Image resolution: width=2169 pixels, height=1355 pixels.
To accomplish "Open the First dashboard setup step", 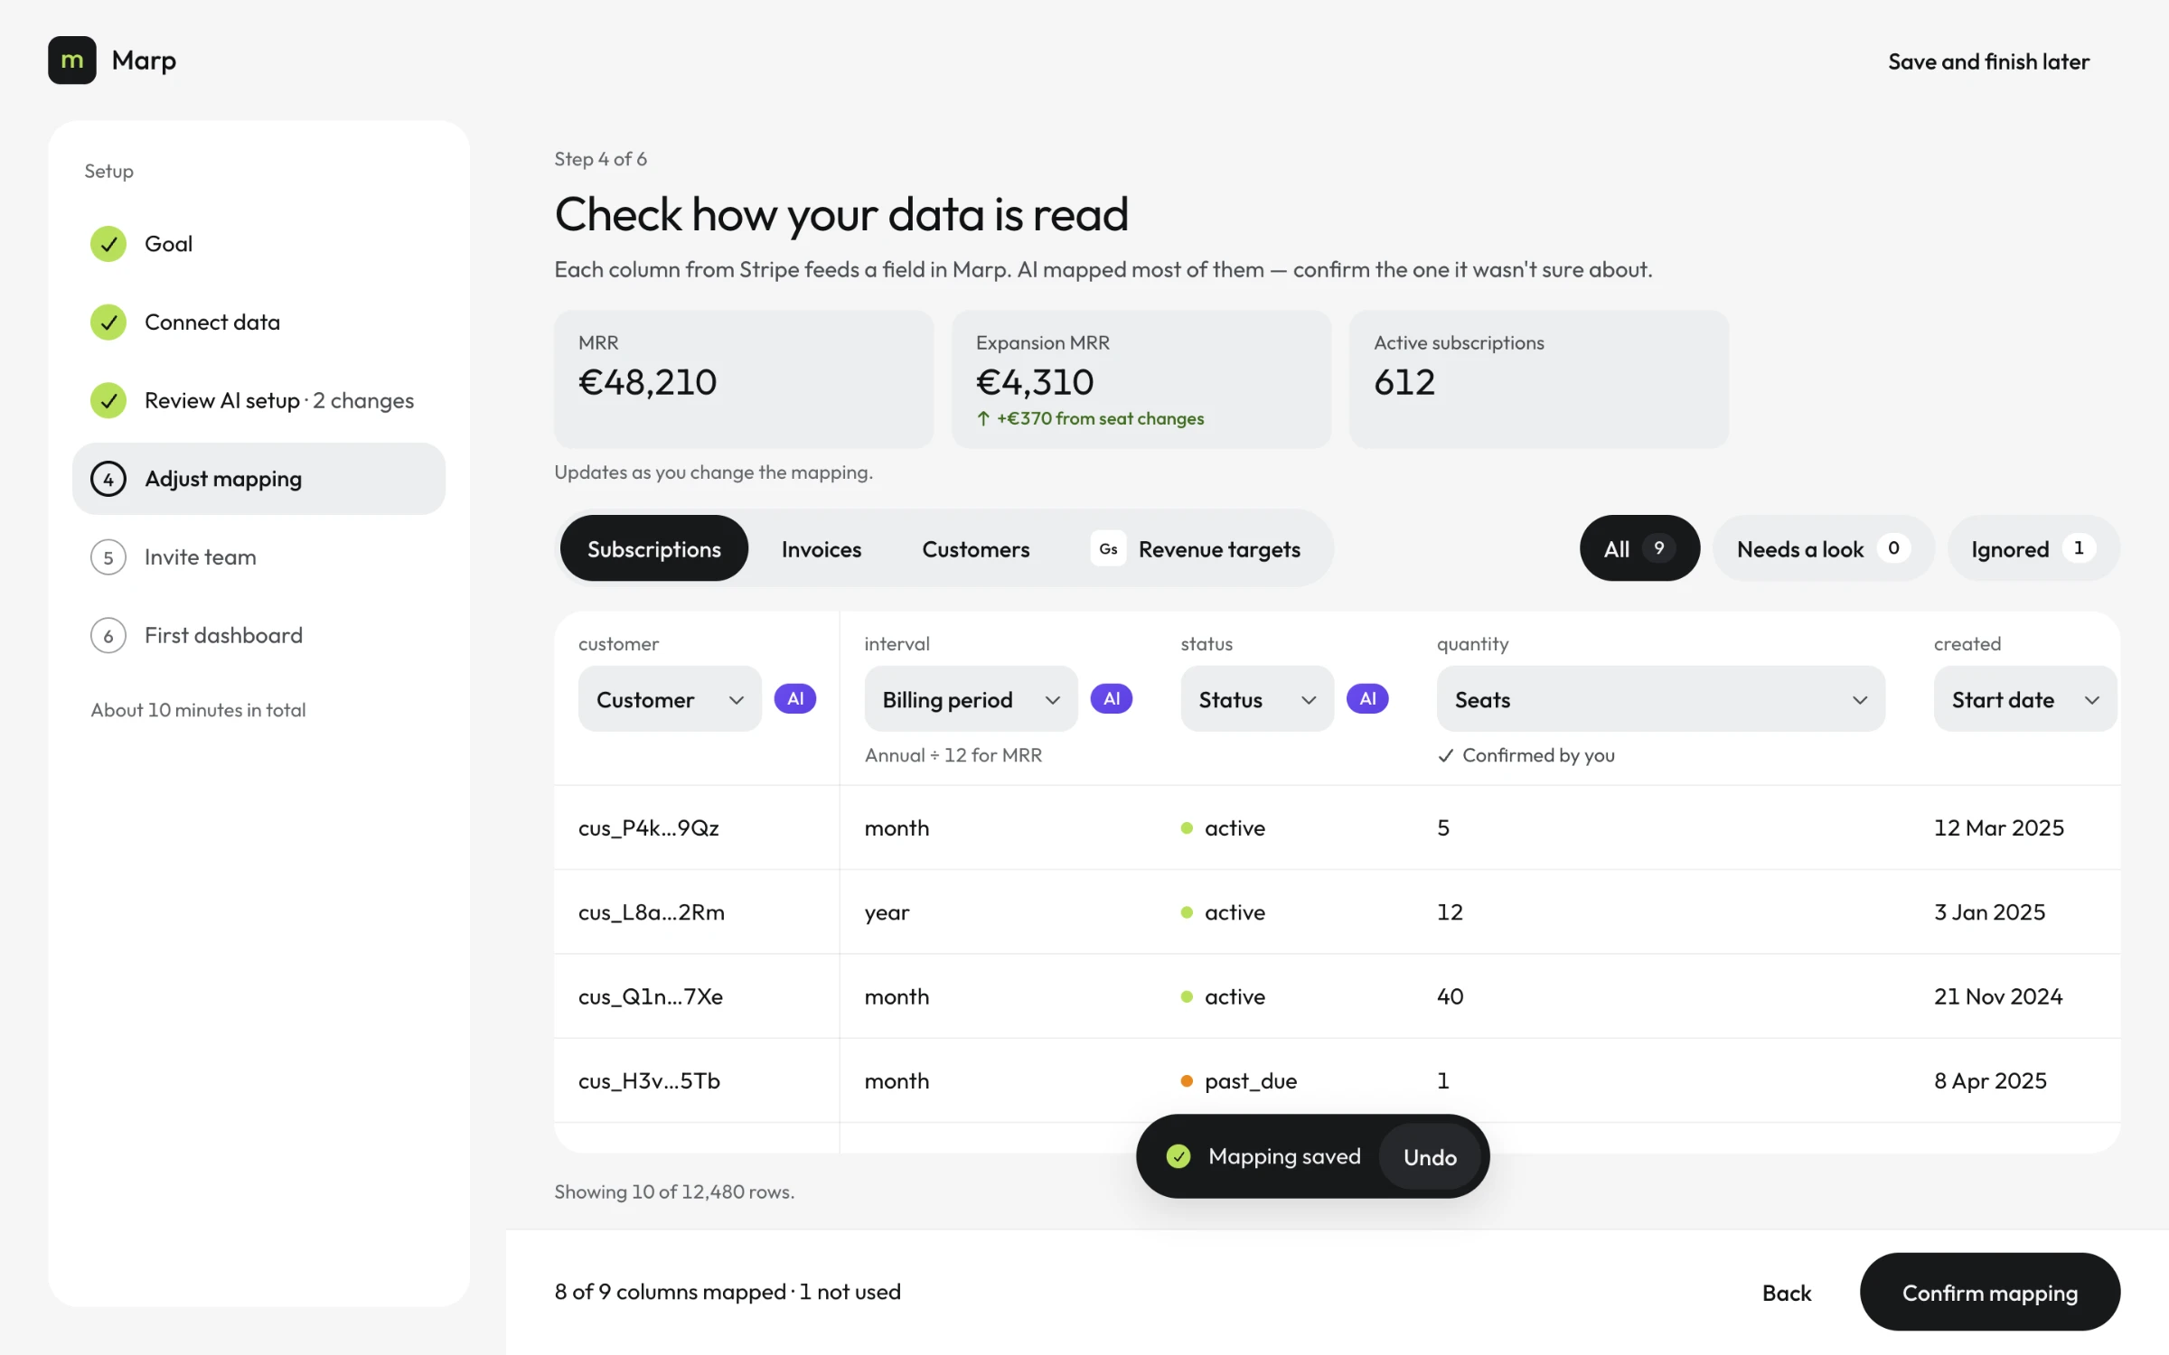I will click(x=258, y=636).
